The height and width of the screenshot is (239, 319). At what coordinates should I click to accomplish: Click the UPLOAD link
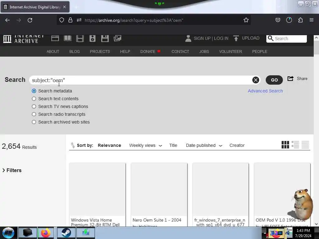[251, 38]
